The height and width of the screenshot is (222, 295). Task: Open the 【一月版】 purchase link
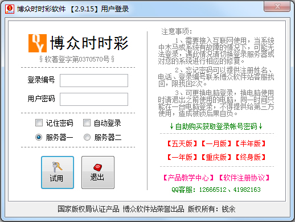(x=216, y=143)
